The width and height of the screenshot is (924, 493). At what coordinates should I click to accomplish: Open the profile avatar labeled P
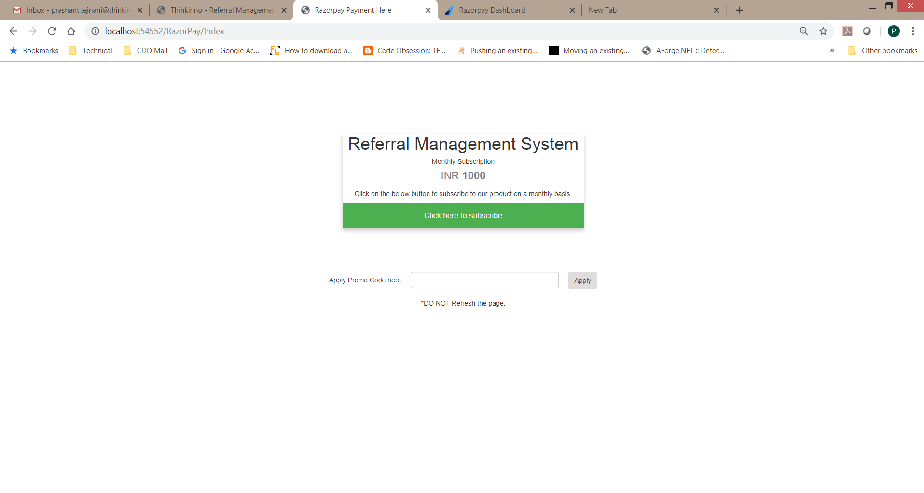pos(894,31)
